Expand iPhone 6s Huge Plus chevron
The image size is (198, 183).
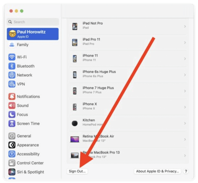[x=185, y=75]
